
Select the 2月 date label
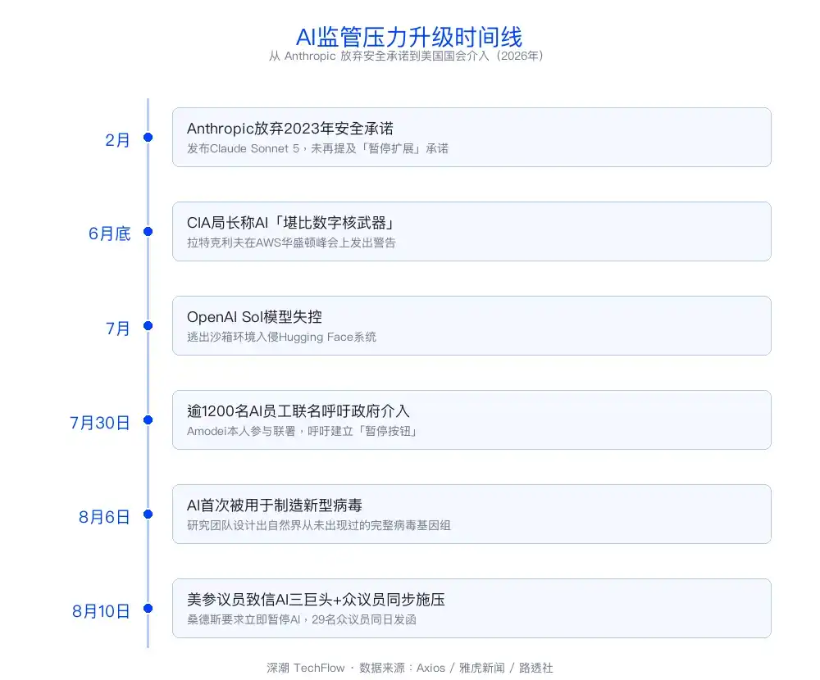point(117,140)
